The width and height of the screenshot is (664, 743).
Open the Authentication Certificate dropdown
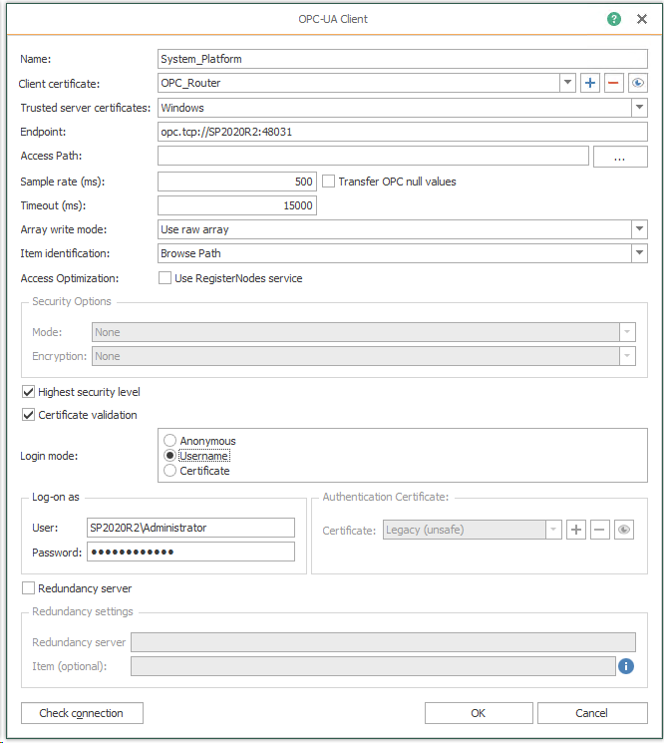tap(553, 530)
